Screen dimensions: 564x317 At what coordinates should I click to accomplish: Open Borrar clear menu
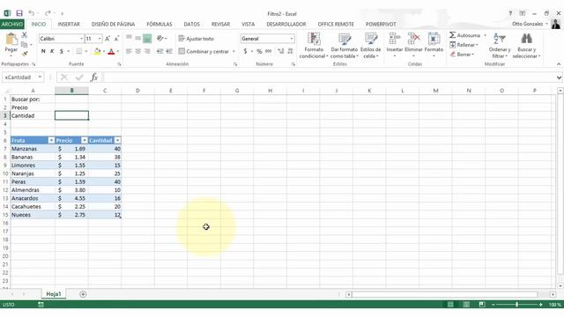click(462, 55)
